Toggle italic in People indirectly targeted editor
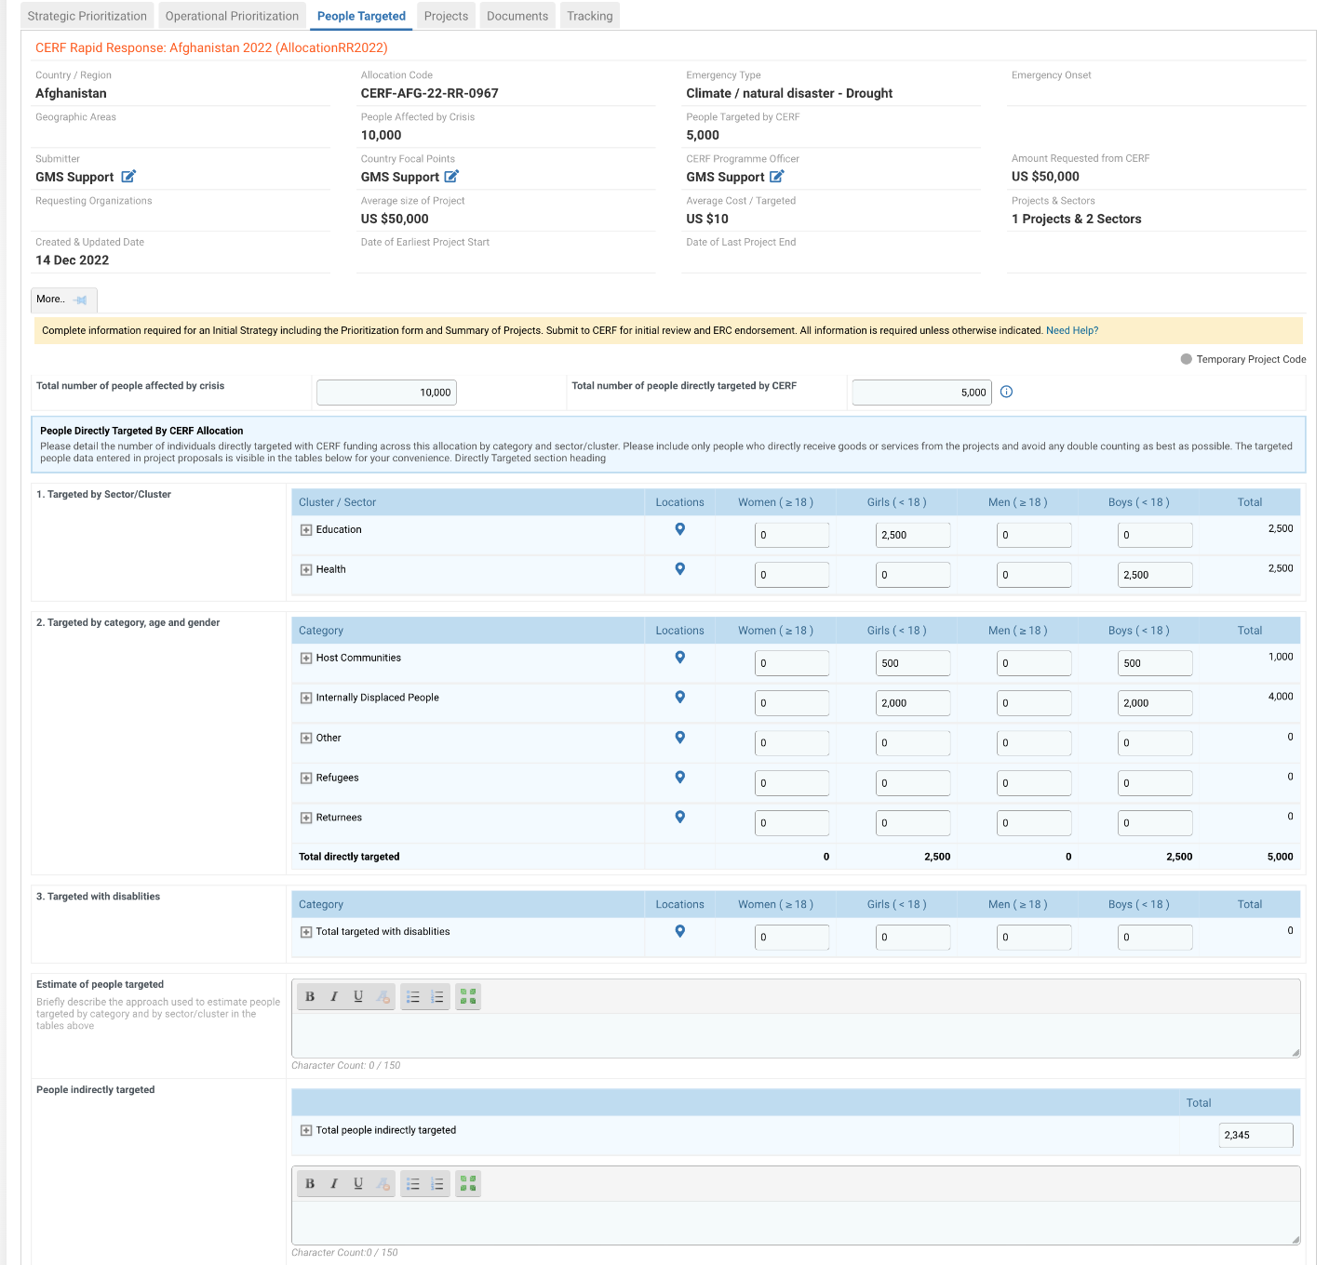This screenshot has height=1265, width=1329. pyautogui.click(x=334, y=1184)
